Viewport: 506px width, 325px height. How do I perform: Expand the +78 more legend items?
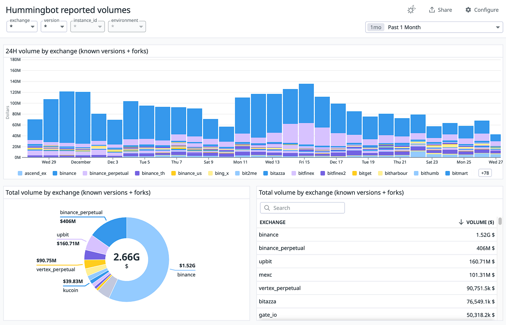coord(485,173)
